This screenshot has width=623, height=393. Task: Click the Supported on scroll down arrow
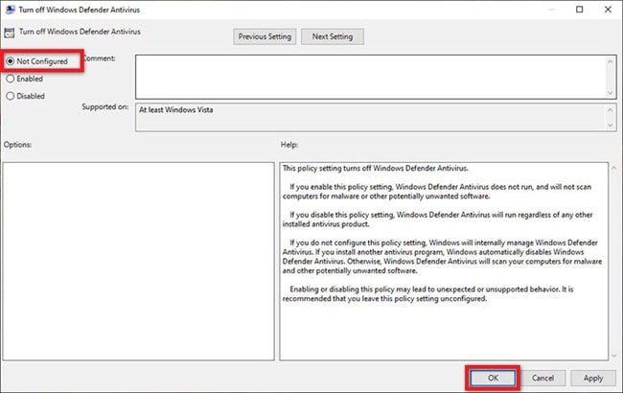tap(611, 126)
